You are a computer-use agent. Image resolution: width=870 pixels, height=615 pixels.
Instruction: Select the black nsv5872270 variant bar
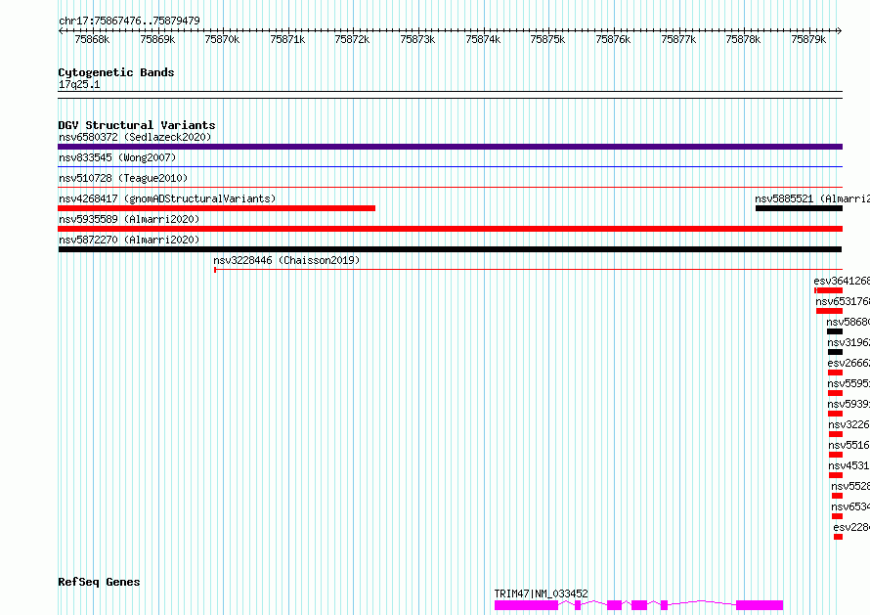450,249
